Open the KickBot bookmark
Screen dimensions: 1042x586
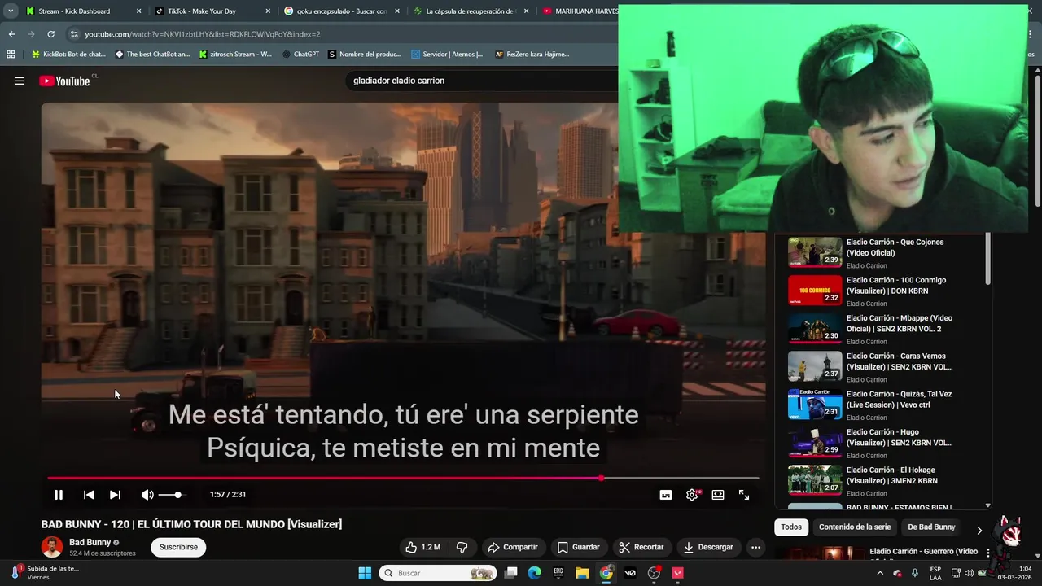tap(68, 55)
